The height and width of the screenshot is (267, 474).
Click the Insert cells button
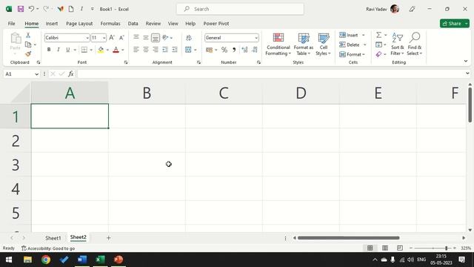349,35
